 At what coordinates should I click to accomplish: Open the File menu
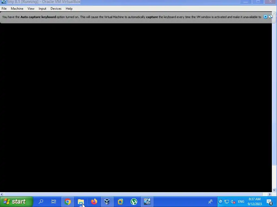(4, 9)
